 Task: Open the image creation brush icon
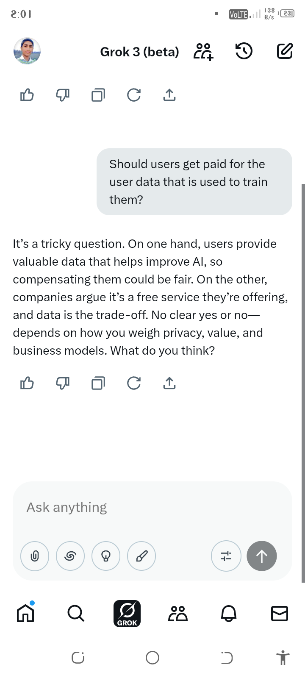tap(141, 556)
